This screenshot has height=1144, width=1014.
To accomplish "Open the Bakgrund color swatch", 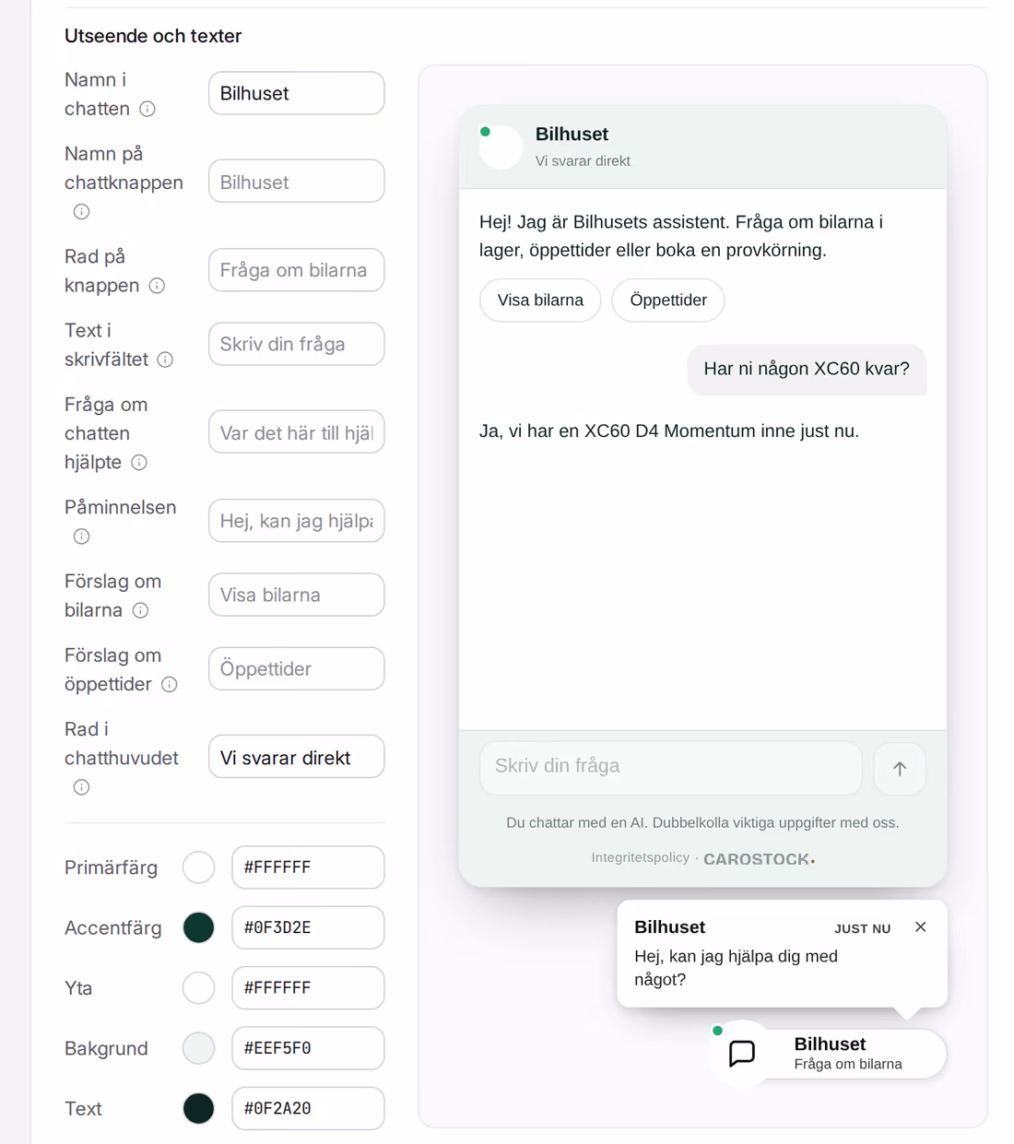I will tap(198, 1048).
